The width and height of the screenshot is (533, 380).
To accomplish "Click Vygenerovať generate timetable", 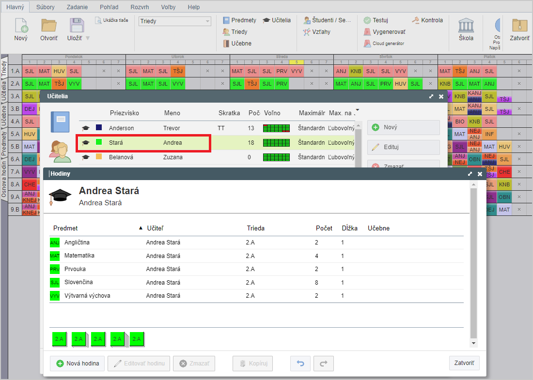I will (x=384, y=32).
